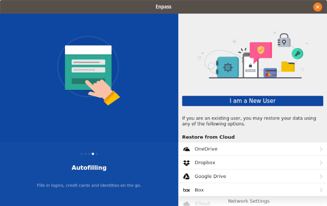Select the second carousel page dot

(85, 154)
